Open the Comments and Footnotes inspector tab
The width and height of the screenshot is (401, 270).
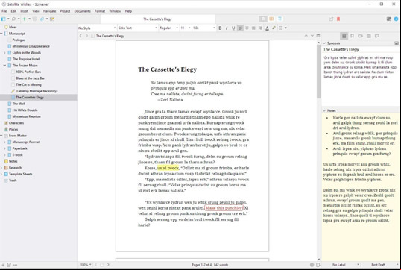376,36
